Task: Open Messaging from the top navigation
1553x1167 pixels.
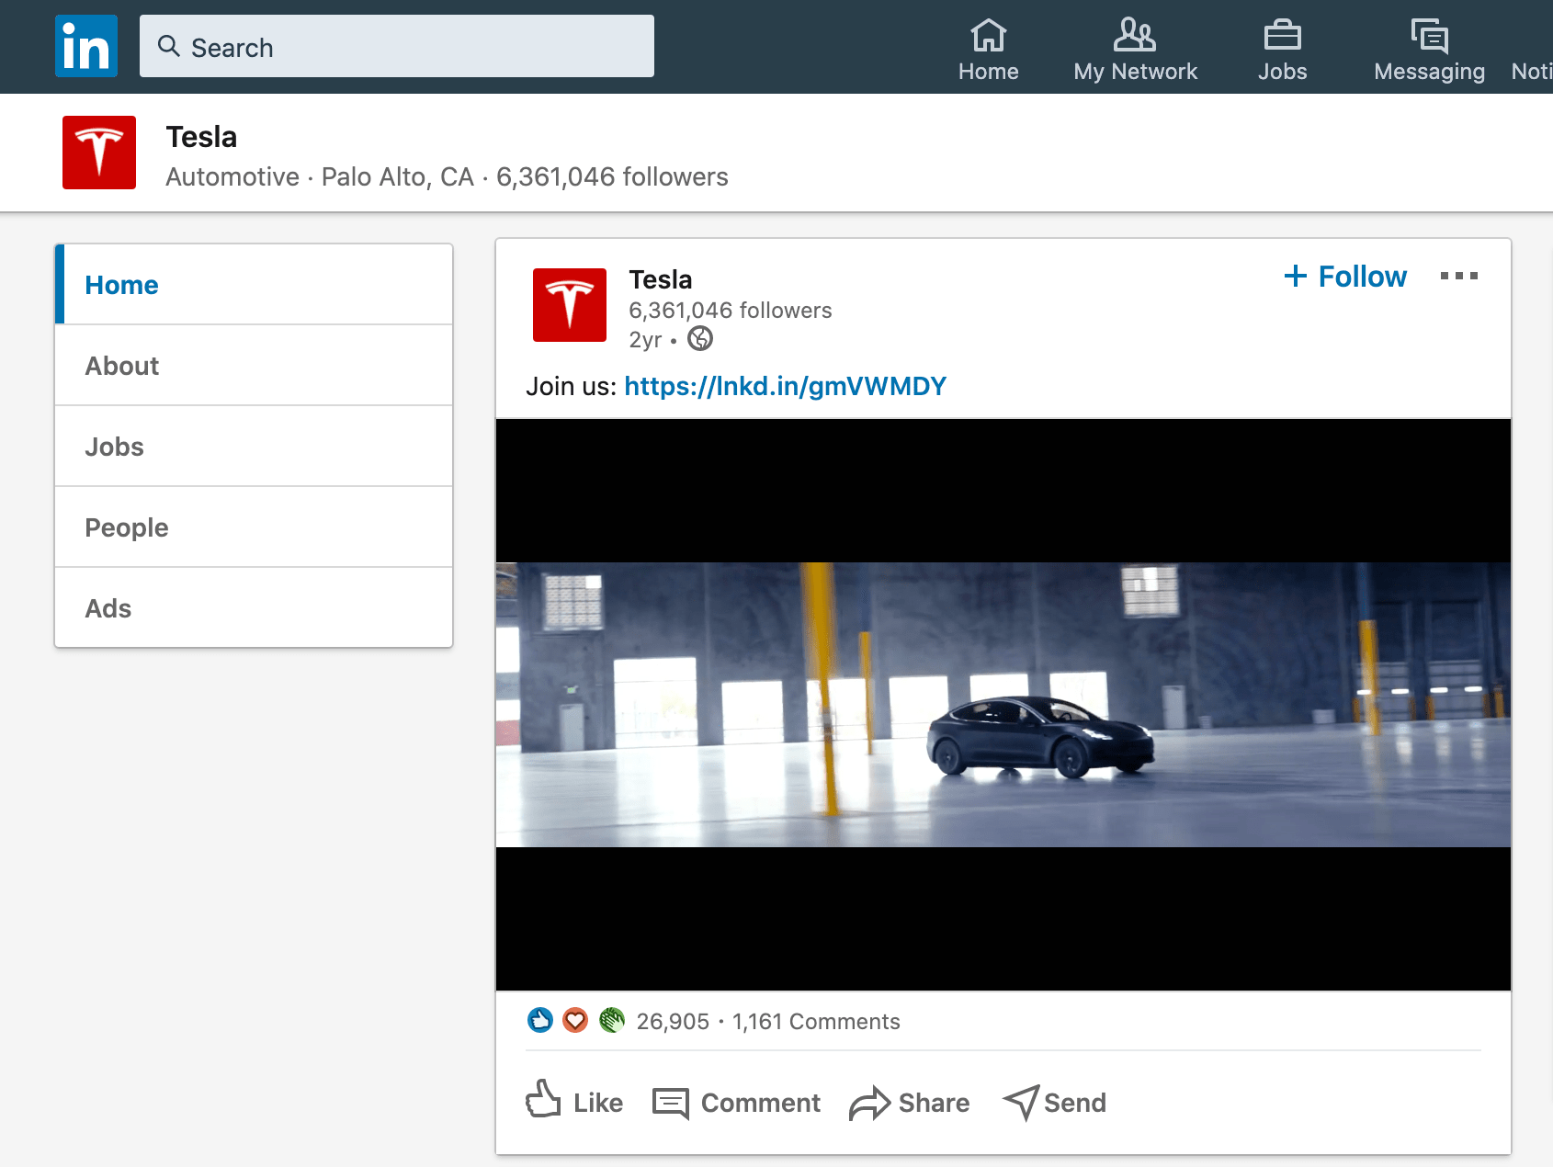Action: click(x=1429, y=50)
